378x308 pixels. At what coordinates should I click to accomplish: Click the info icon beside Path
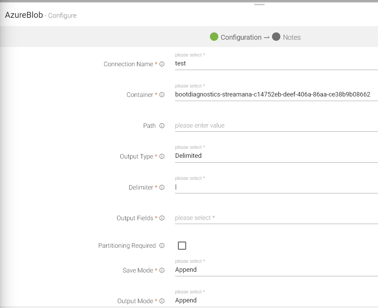click(x=162, y=126)
